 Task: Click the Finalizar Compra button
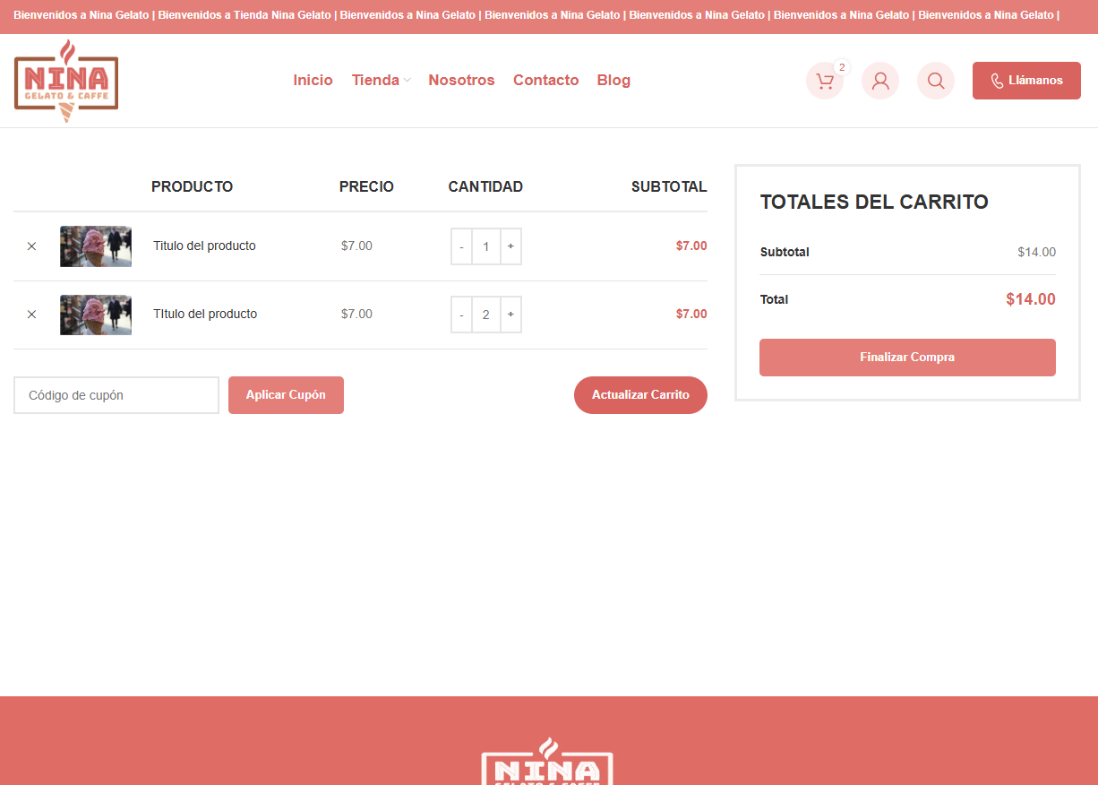coord(907,358)
